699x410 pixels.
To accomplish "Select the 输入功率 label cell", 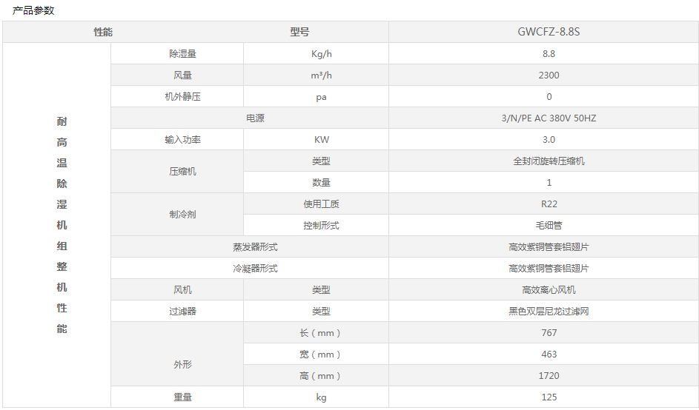I will tap(182, 140).
